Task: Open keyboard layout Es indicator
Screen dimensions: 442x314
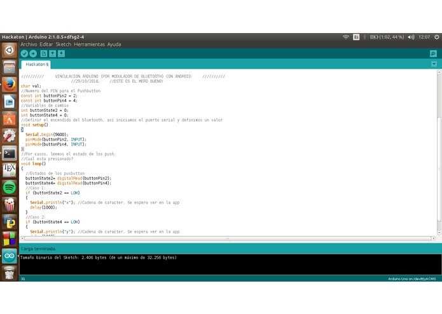Action: (356, 37)
